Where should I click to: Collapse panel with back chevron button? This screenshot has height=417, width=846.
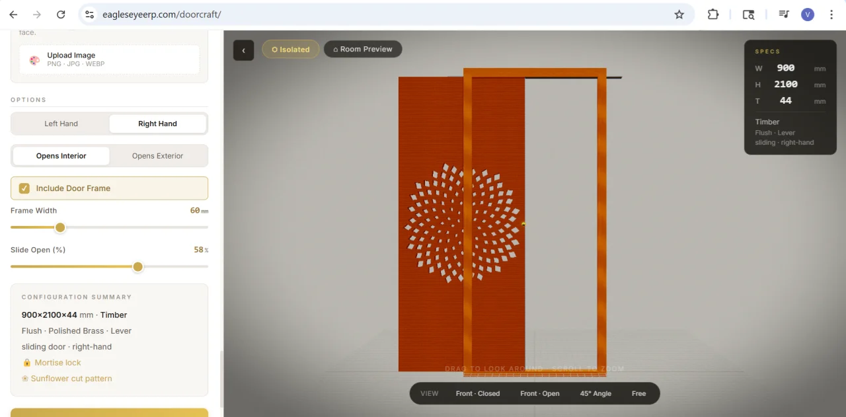pyautogui.click(x=243, y=50)
